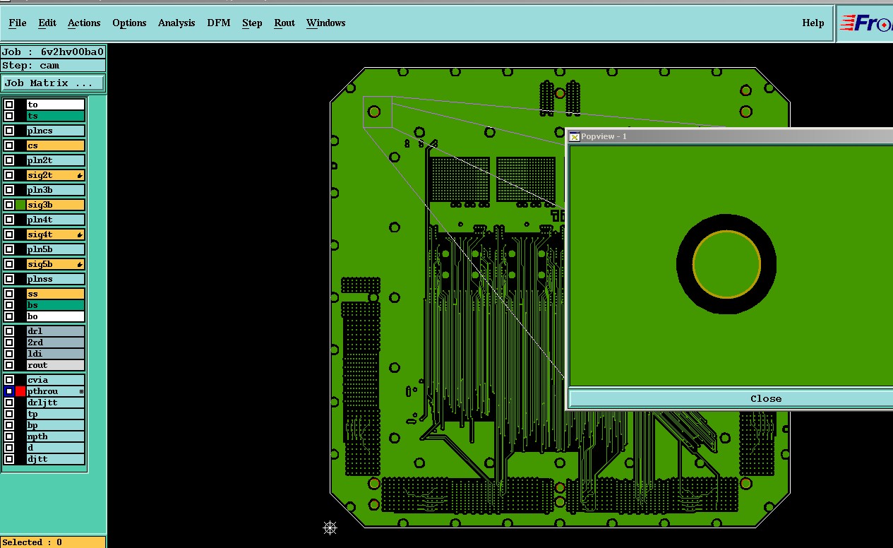Click the marker icon on the sig4t layer row

point(80,234)
